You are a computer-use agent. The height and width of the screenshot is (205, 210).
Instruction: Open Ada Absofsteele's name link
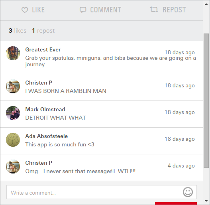[47, 136]
